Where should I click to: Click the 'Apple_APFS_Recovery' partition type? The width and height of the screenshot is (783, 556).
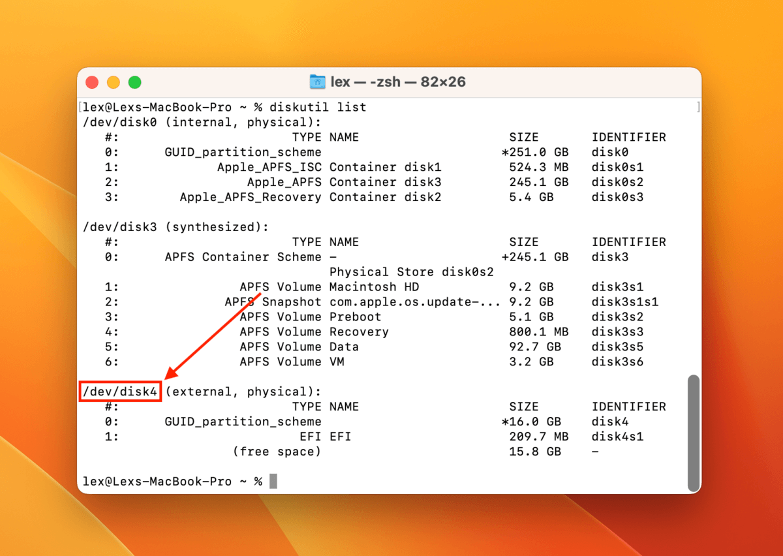click(x=251, y=197)
